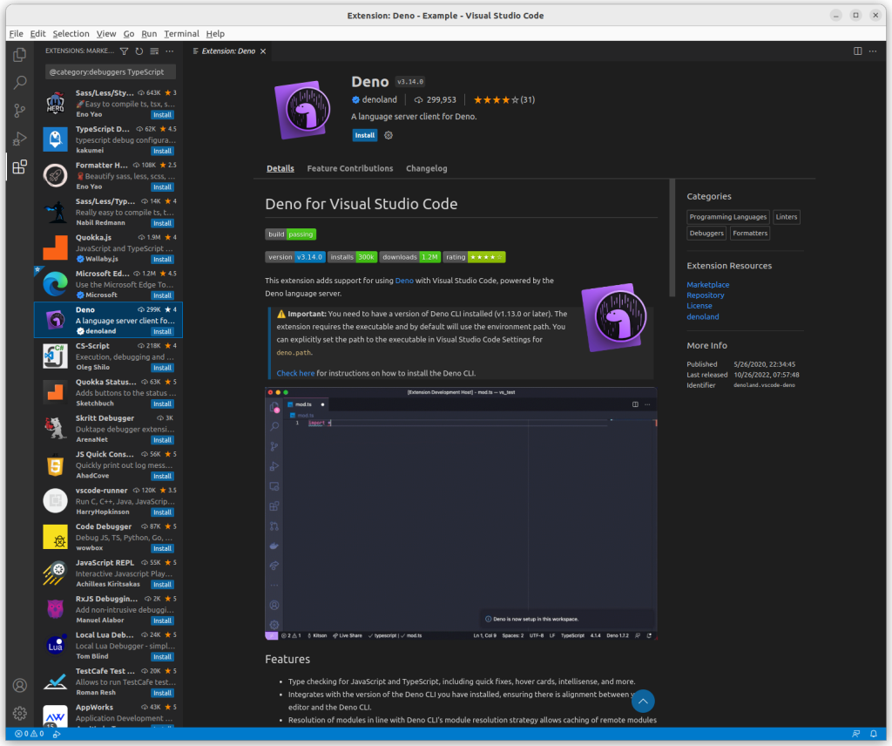Image resolution: width=892 pixels, height=746 pixels.
Task: Click the Clear Extensions Search Results icon
Action: pos(152,51)
